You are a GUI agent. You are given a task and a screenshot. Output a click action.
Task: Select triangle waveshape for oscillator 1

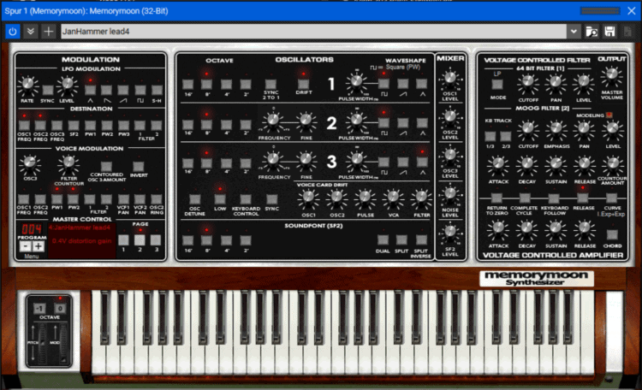(x=422, y=84)
